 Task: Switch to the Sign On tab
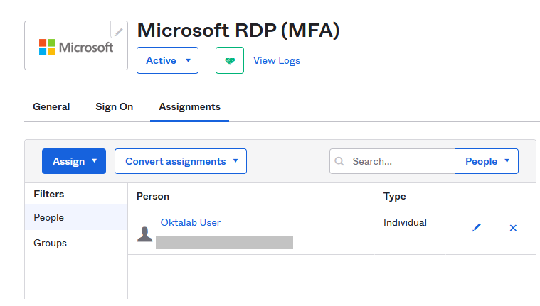point(115,107)
